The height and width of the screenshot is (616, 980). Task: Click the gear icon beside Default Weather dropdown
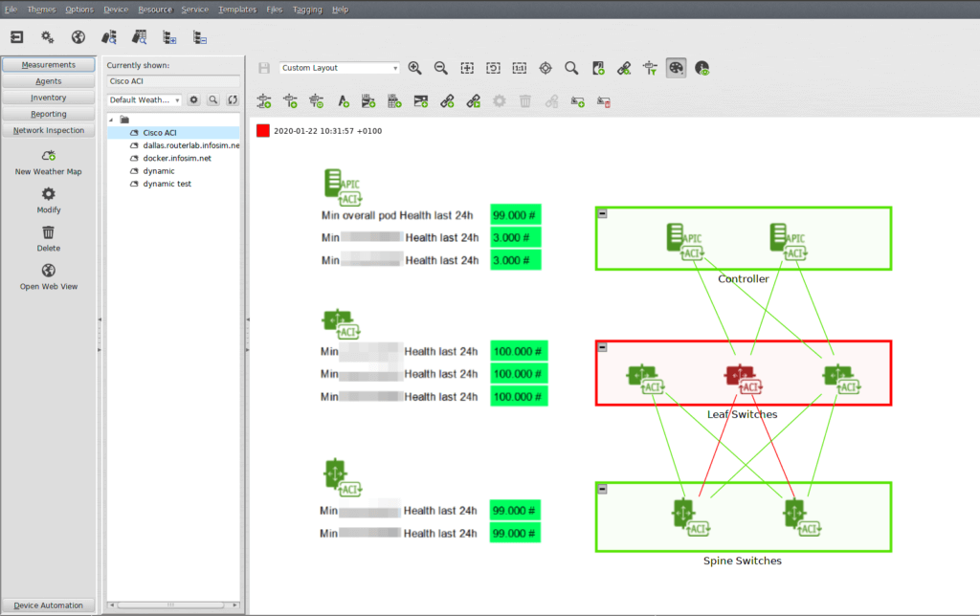click(195, 99)
